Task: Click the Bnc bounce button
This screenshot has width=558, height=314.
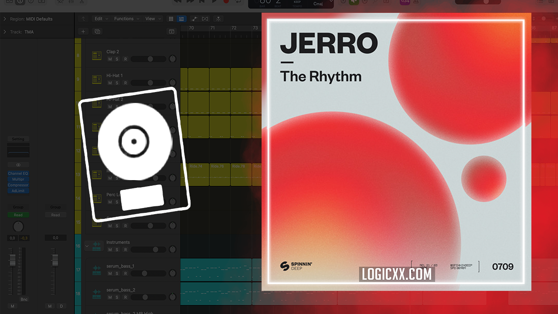Action: coord(24,300)
